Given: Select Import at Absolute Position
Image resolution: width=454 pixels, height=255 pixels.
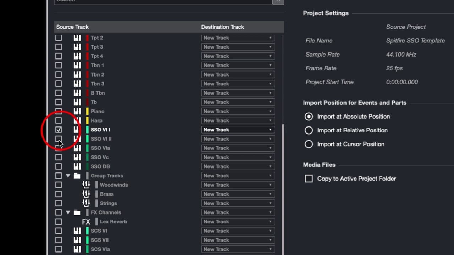Looking at the screenshot, I should 309,117.
